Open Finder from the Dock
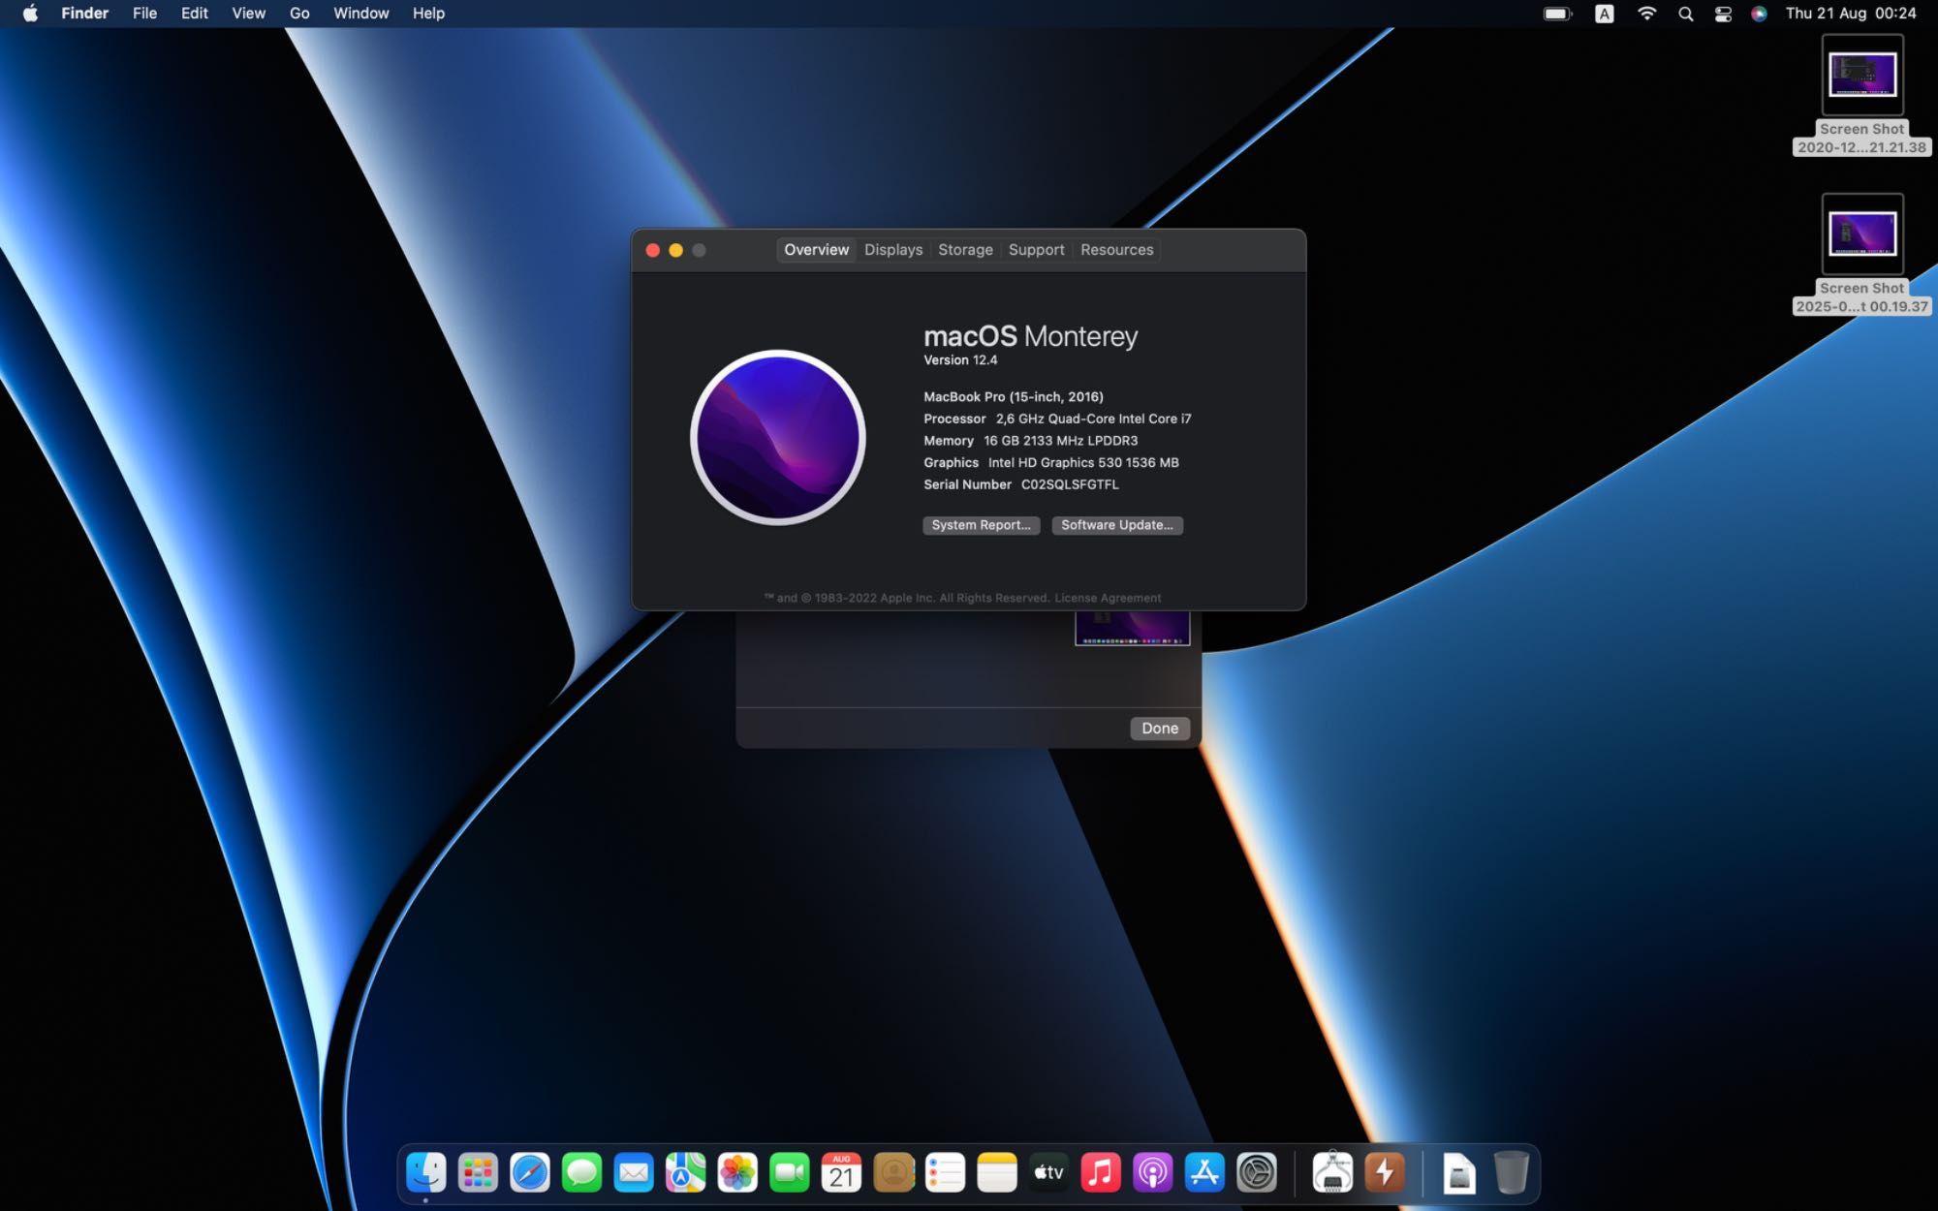 coord(425,1172)
